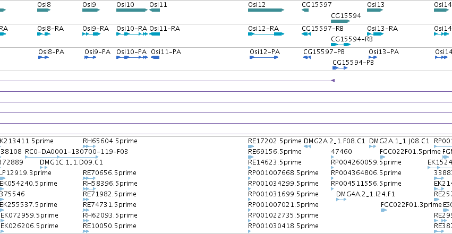Click the RP004364806.5prime label

tap(366, 173)
